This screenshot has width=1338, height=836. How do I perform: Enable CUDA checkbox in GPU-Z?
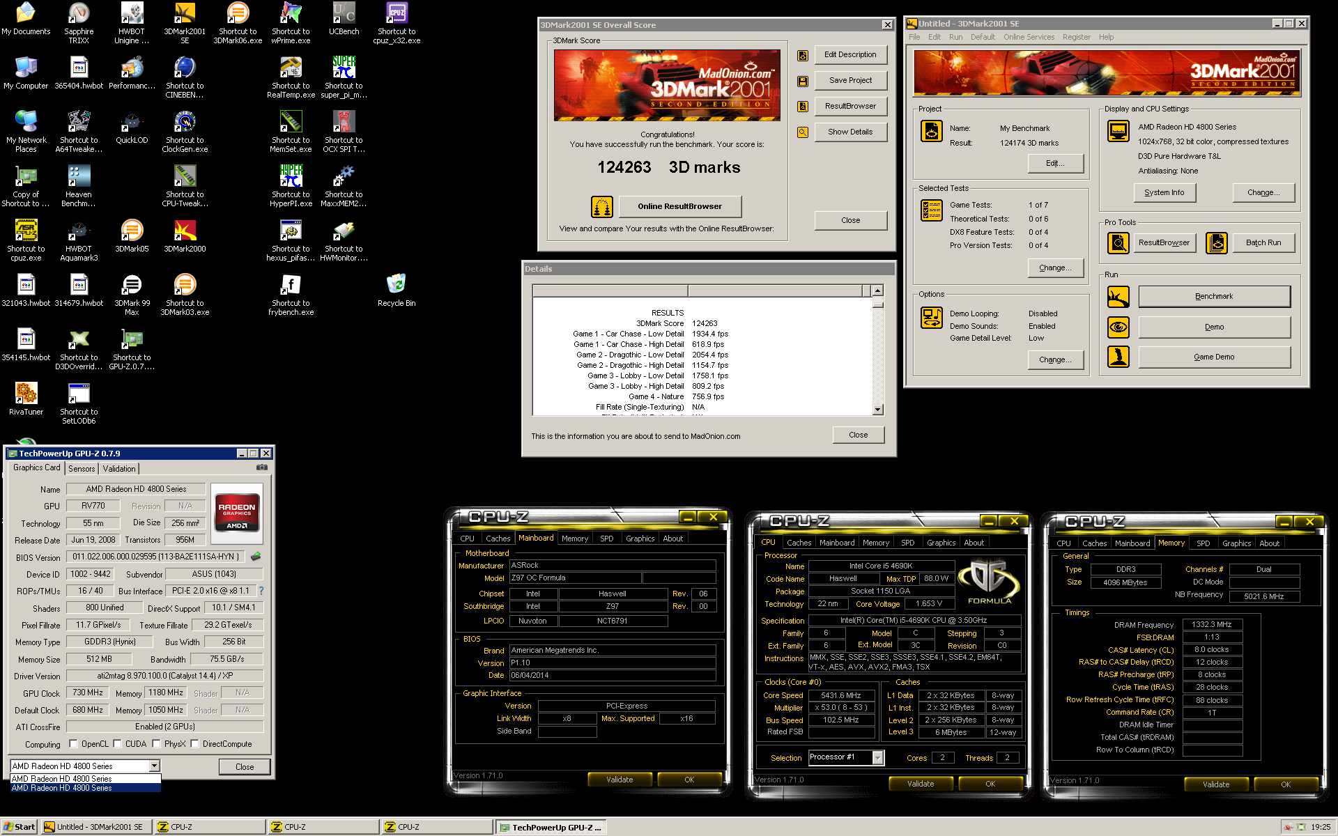coord(117,744)
